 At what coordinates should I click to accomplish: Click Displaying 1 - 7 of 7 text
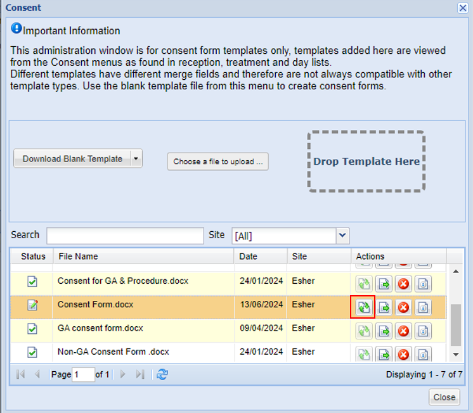click(424, 374)
